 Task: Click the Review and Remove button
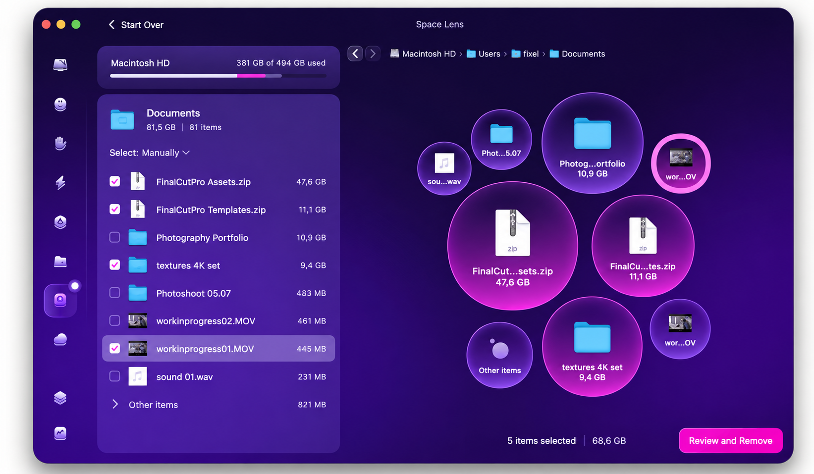[730, 440]
